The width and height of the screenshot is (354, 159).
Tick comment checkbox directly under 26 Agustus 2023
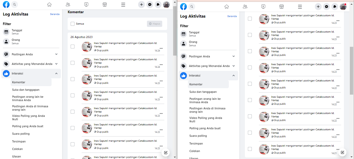coord(73,47)
